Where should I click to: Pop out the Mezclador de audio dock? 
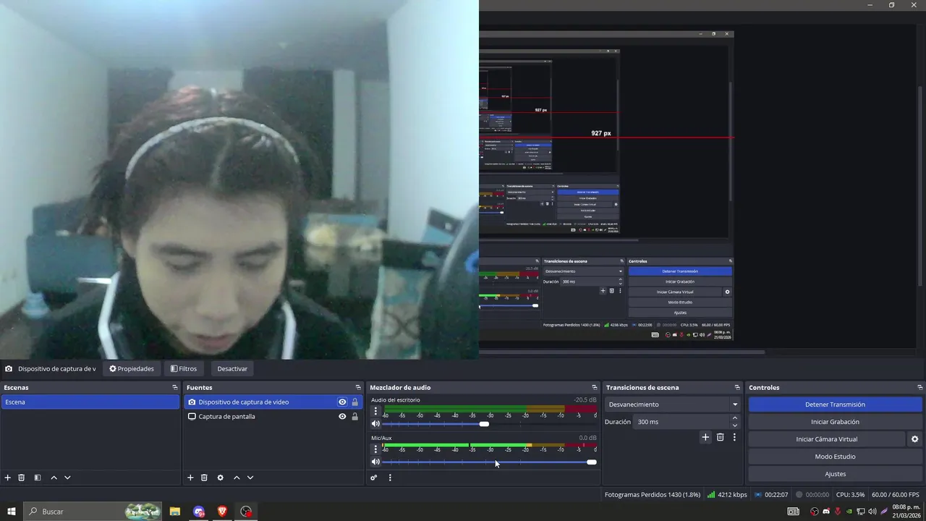click(x=595, y=388)
